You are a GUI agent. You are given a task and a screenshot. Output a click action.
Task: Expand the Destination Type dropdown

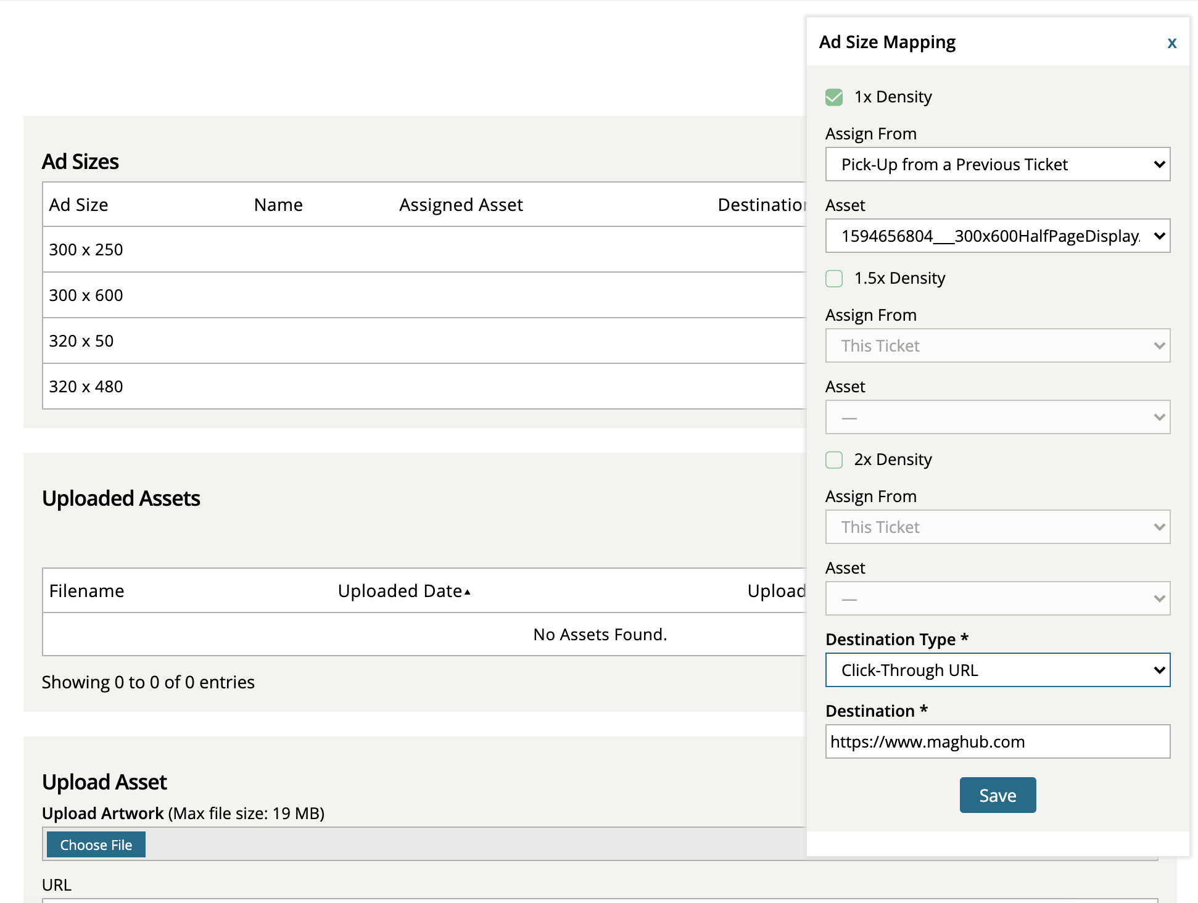[997, 670]
